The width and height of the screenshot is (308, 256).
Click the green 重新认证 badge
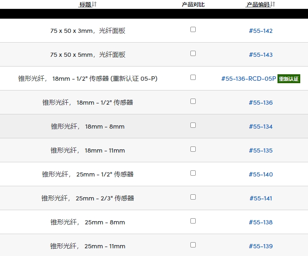(289, 79)
